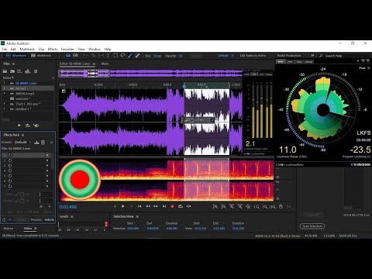Save the effects rack preset

[x=36, y=142]
